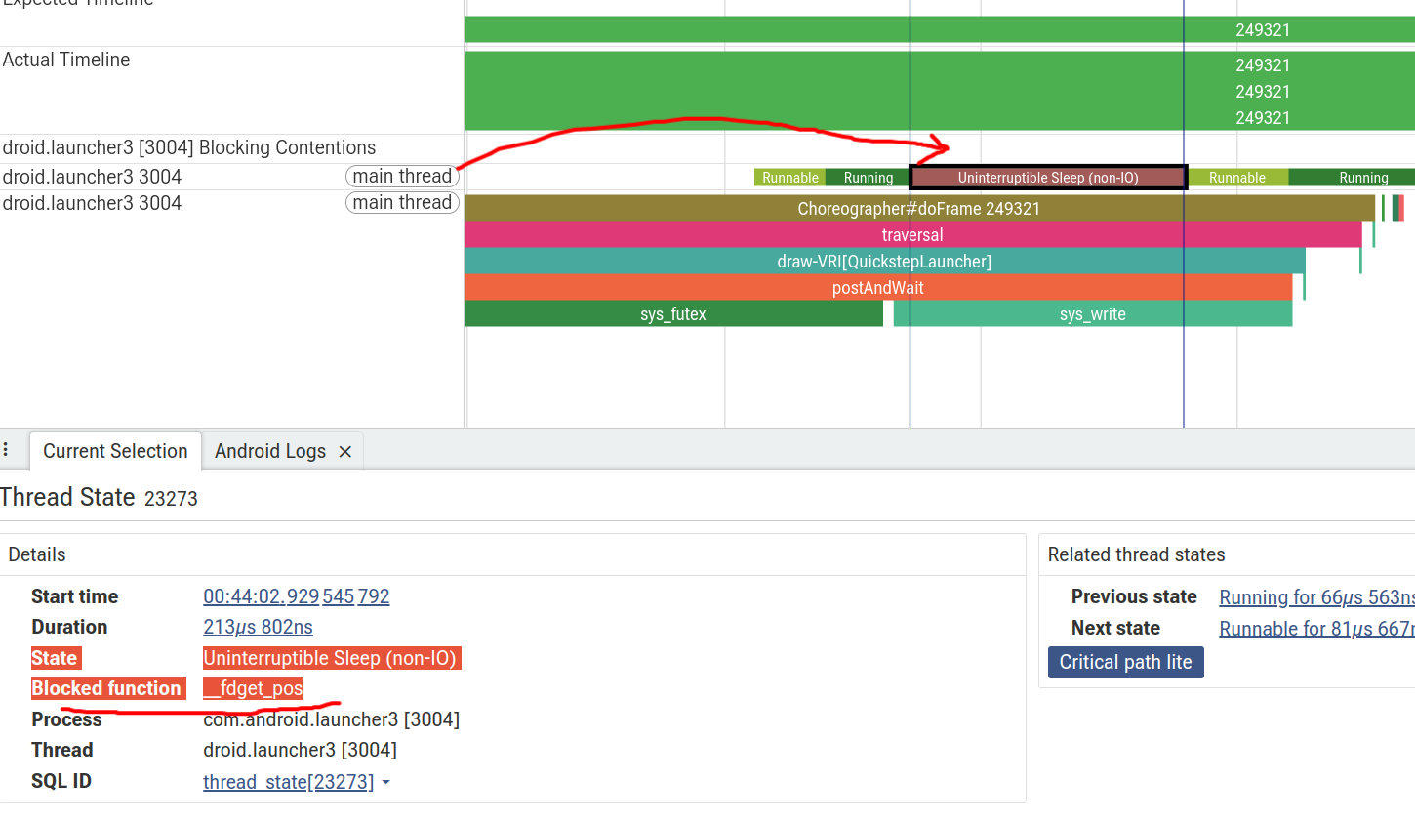The height and width of the screenshot is (821, 1415).
Task: Click the Details section header
Action: click(x=37, y=554)
